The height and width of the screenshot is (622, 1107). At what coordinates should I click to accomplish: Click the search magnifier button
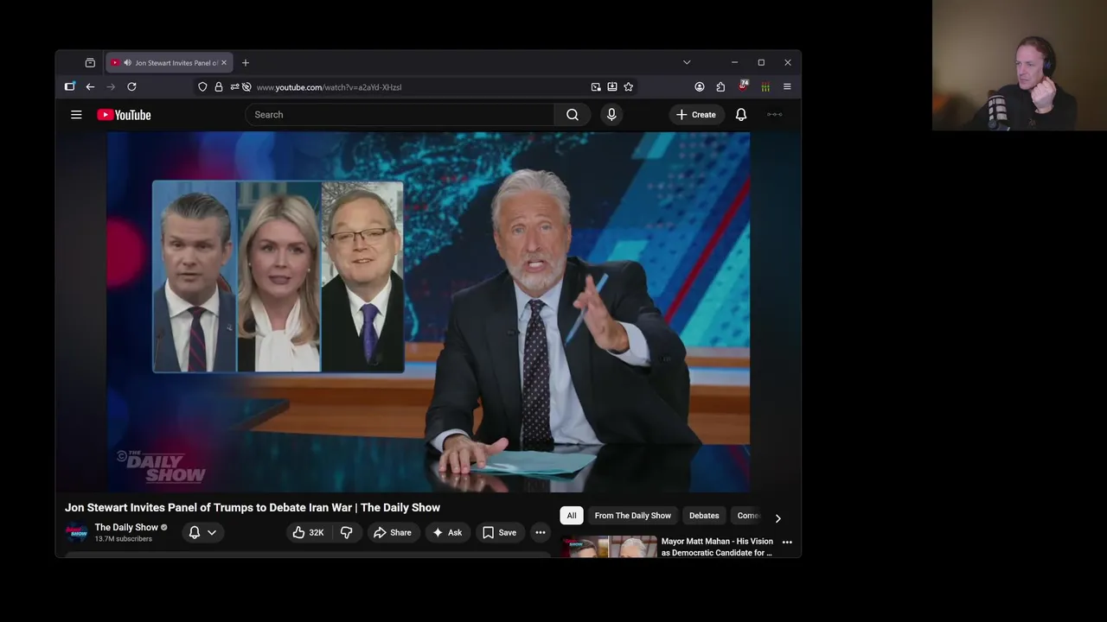572,114
